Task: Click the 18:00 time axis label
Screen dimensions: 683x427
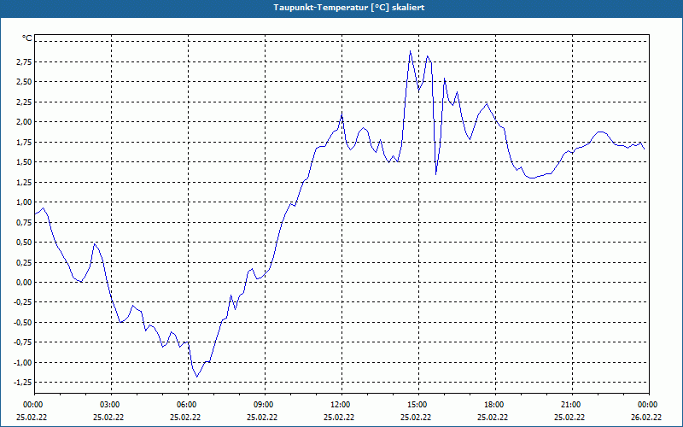Action: tap(495, 405)
